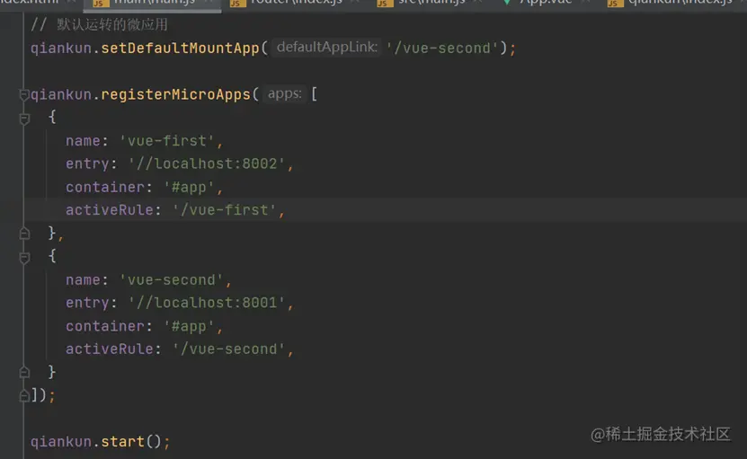Click the Chinese comment line at top

tap(99, 24)
